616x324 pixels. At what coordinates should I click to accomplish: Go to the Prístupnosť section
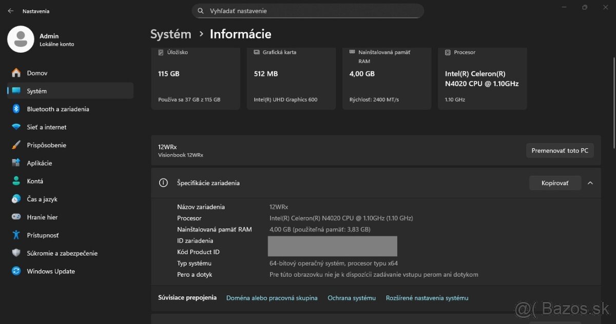point(43,235)
